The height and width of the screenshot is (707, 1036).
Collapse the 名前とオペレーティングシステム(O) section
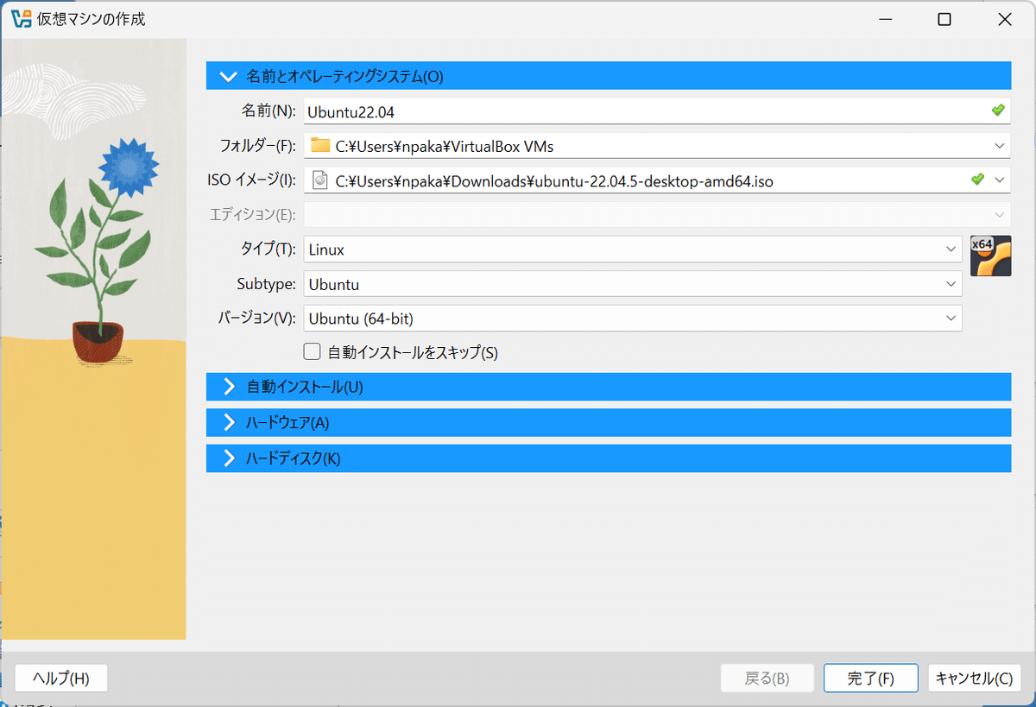tap(228, 76)
